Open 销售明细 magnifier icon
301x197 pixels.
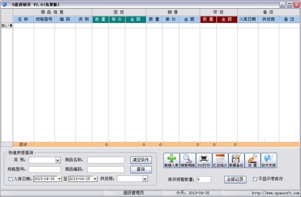coord(188,160)
